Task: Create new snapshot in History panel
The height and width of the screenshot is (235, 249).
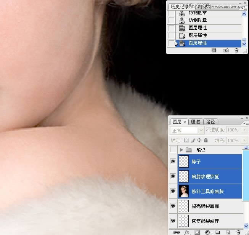Action: 226,50
